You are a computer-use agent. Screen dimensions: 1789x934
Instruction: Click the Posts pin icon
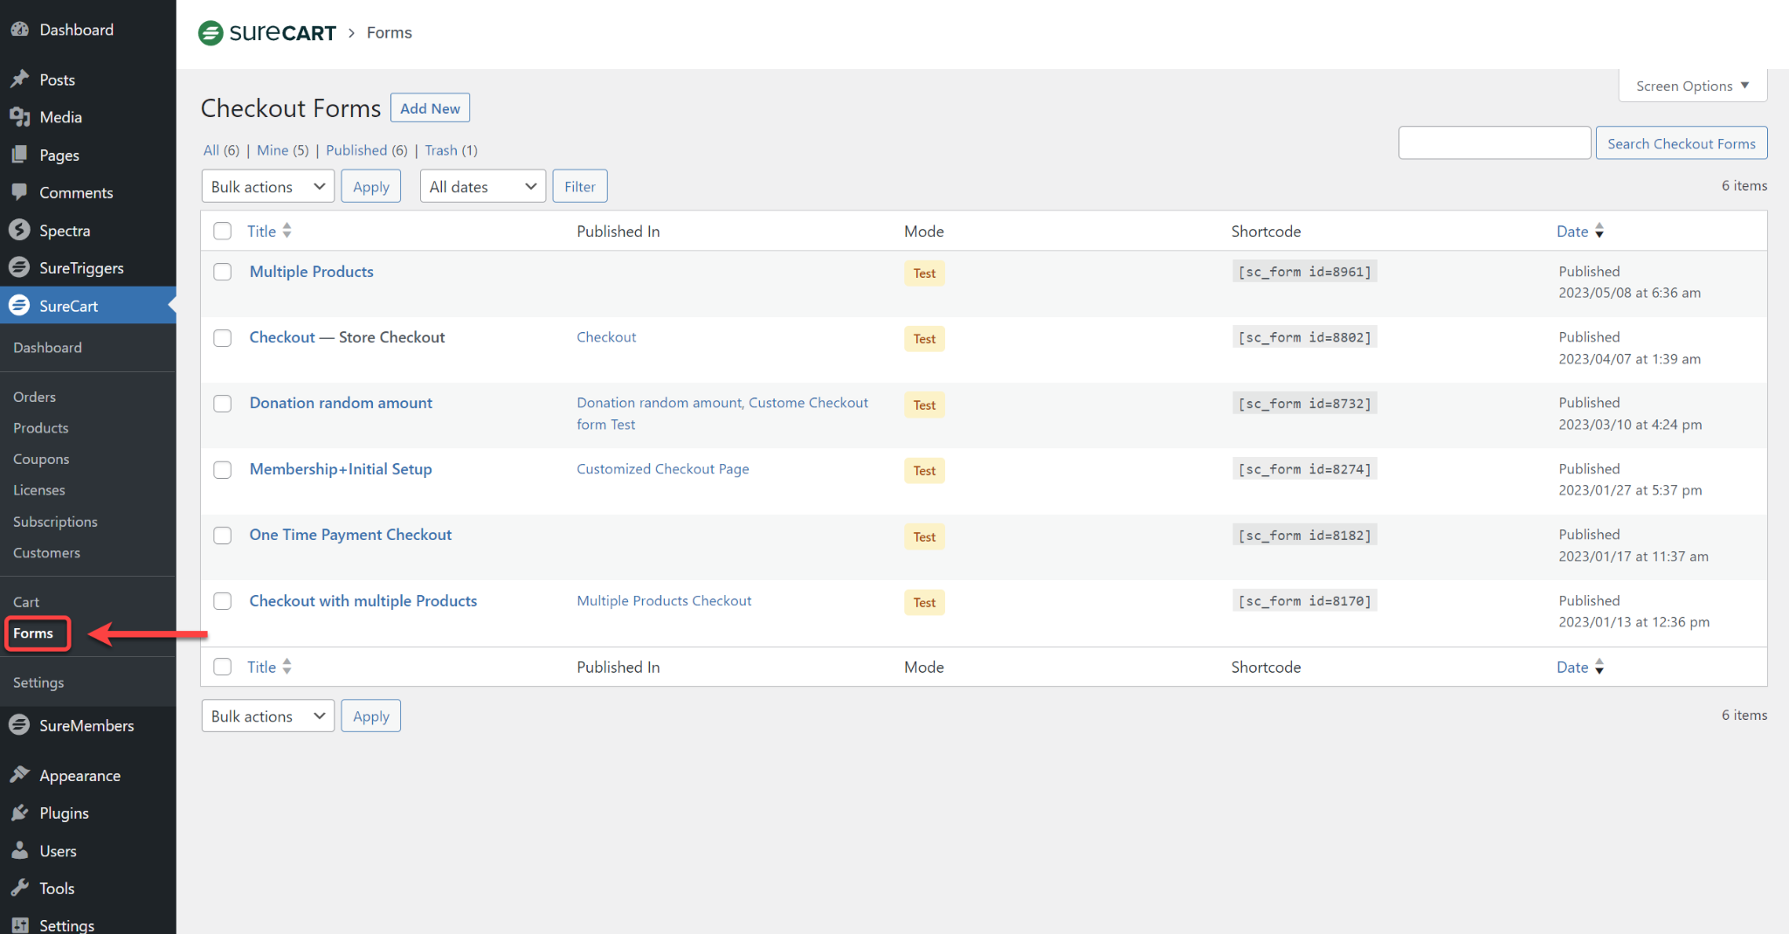click(19, 80)
